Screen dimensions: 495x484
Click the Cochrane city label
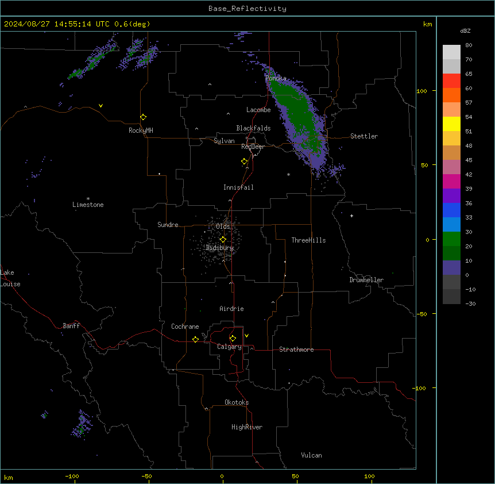coord(185,326)
